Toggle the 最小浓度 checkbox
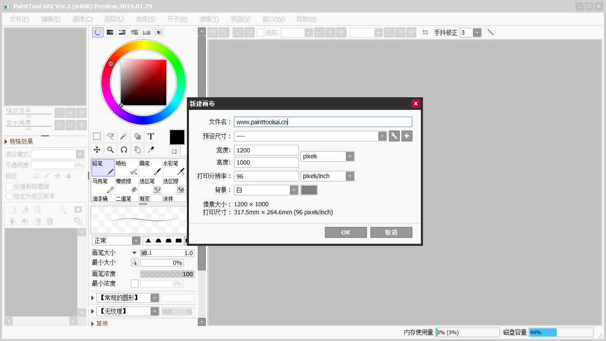The height and width of the screenshot is (341, 606). [x=135, y=284]
